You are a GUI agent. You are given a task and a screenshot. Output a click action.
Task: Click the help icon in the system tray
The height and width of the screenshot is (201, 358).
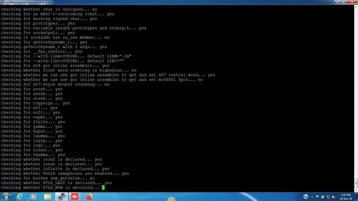[306, 197]
